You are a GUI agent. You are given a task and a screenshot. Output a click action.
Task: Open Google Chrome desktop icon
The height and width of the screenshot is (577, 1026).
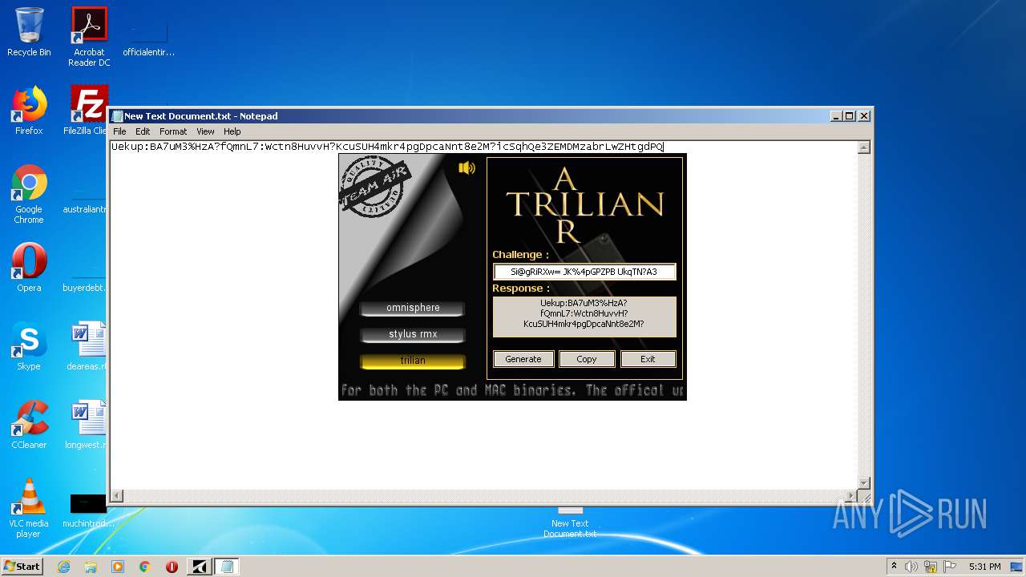(x=29, y=194)
